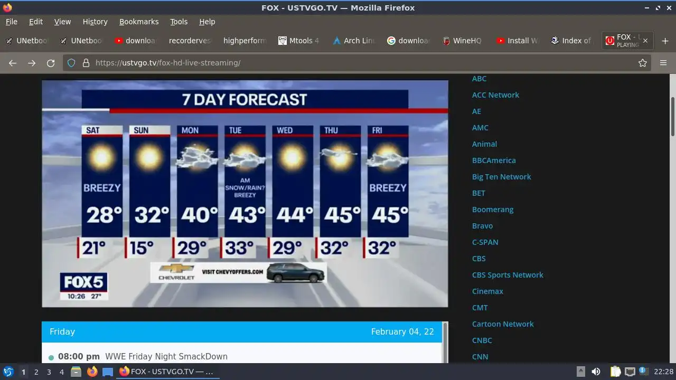
Task: Switch to the Index of tab
Action: coord(571,41)
